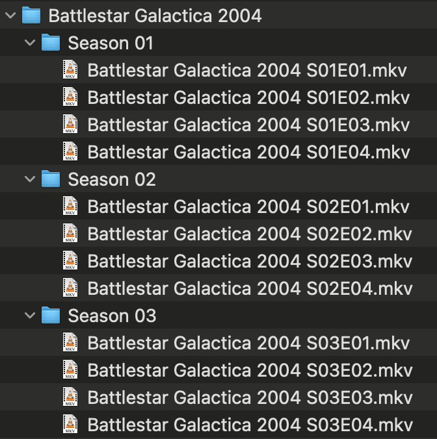Click the MKV icon of S03E04.mkv
437x439 pixels.
point(70,424)
